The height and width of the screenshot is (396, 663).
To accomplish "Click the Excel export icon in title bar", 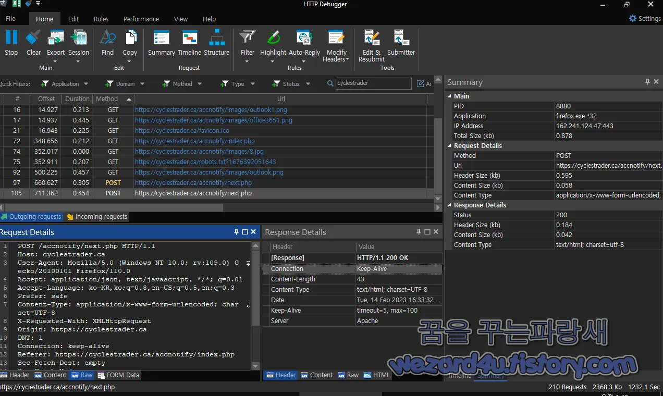I will pos(17,4).
